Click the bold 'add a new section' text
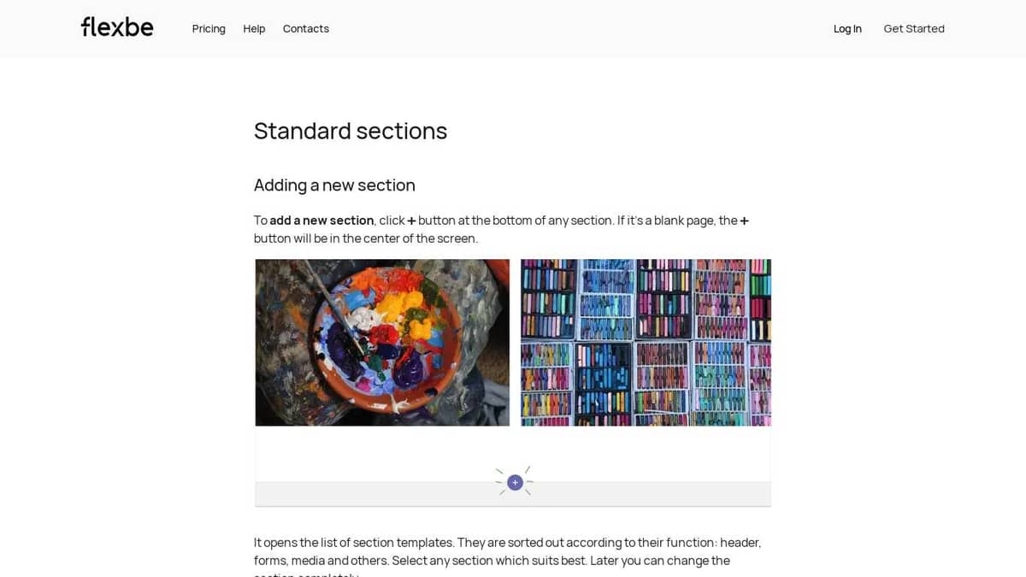 (x=321, y=220)
